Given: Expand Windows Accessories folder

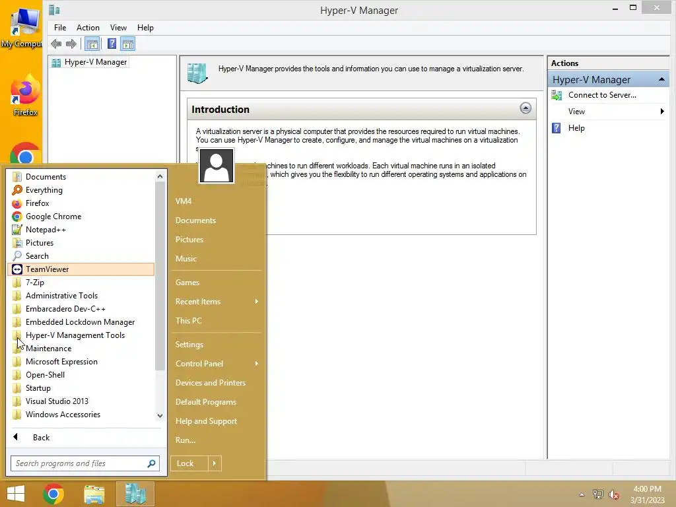Looking at the screenshot, I should coord(81,415).
